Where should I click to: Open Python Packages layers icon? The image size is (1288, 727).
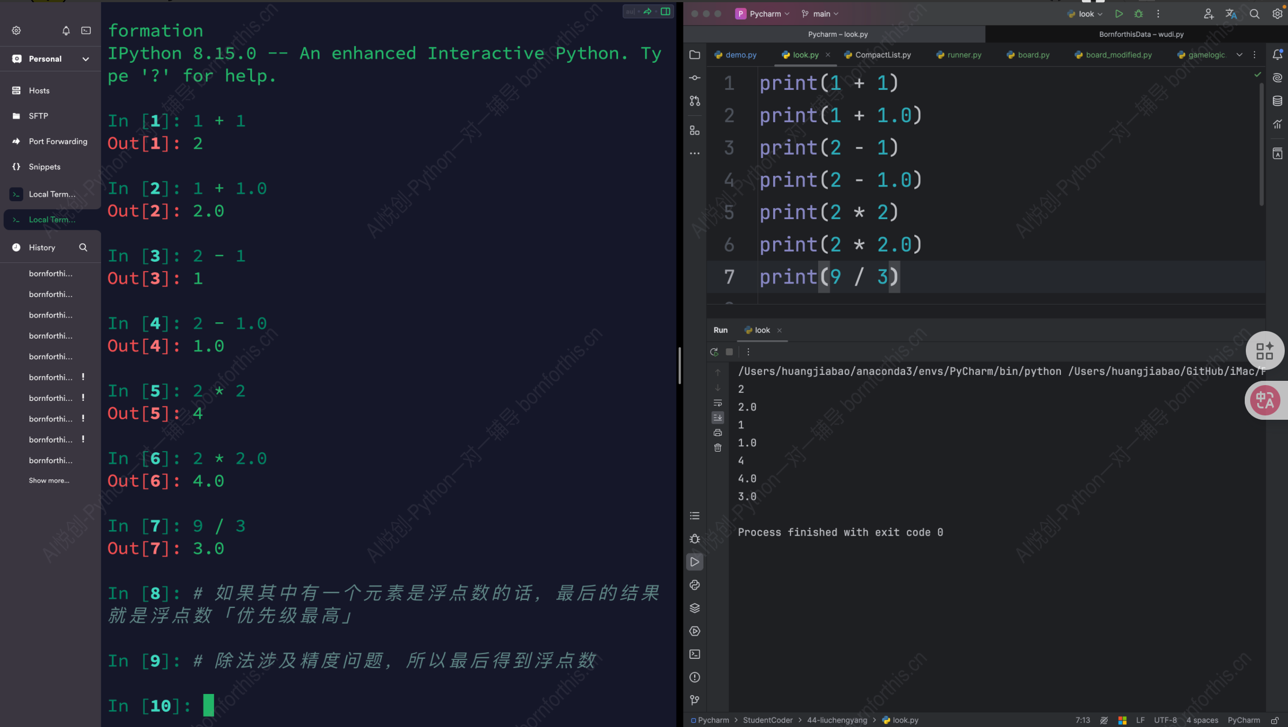pos(695,608)
